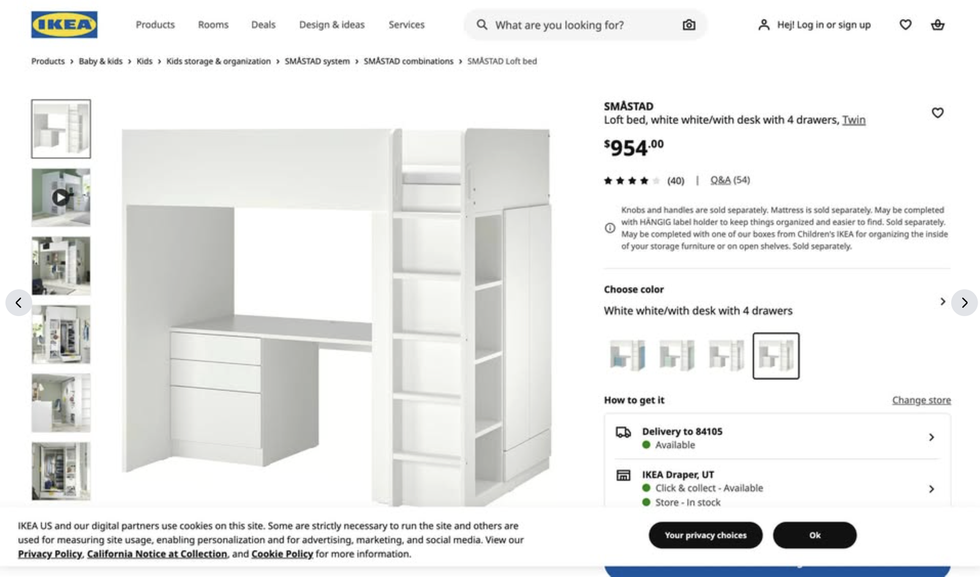The height and width of the screenshot is (577, 980).
Task: Expand Delivery to 84105 details
Action: point(931,437)
